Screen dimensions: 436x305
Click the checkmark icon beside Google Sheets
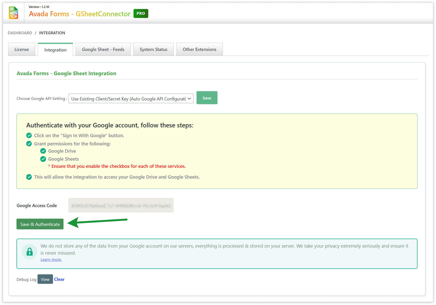pos(43,159)
